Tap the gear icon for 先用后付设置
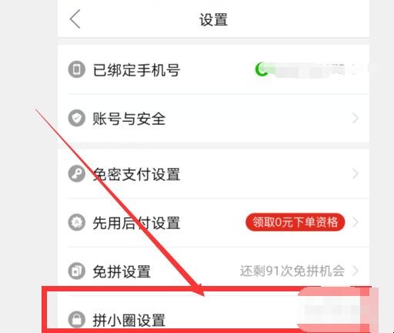 pyautogui.click(x=76, y=222)
